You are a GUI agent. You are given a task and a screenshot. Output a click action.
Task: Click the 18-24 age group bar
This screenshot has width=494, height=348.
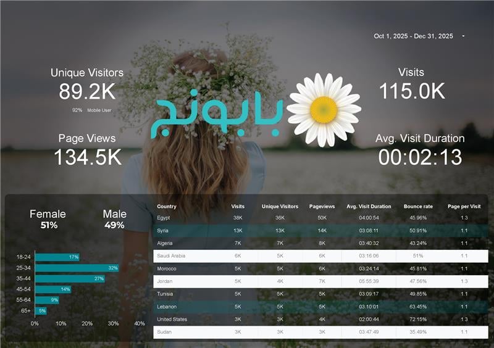(x=57, y=257)
